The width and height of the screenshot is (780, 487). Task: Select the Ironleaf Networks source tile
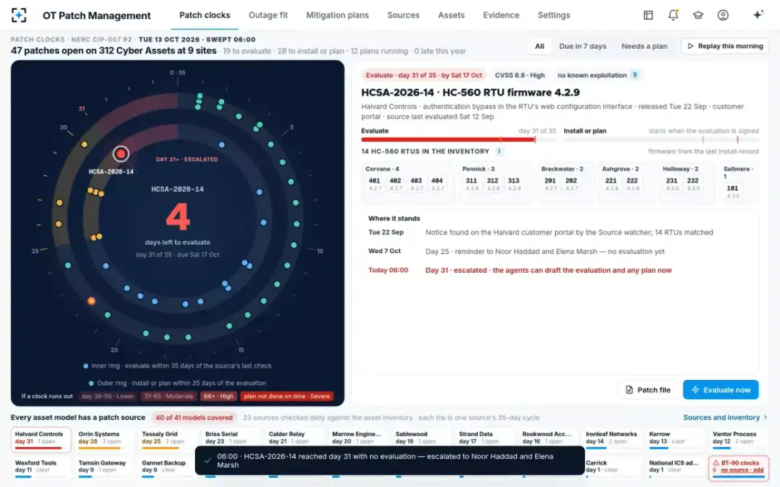click(x=611, y=440)
